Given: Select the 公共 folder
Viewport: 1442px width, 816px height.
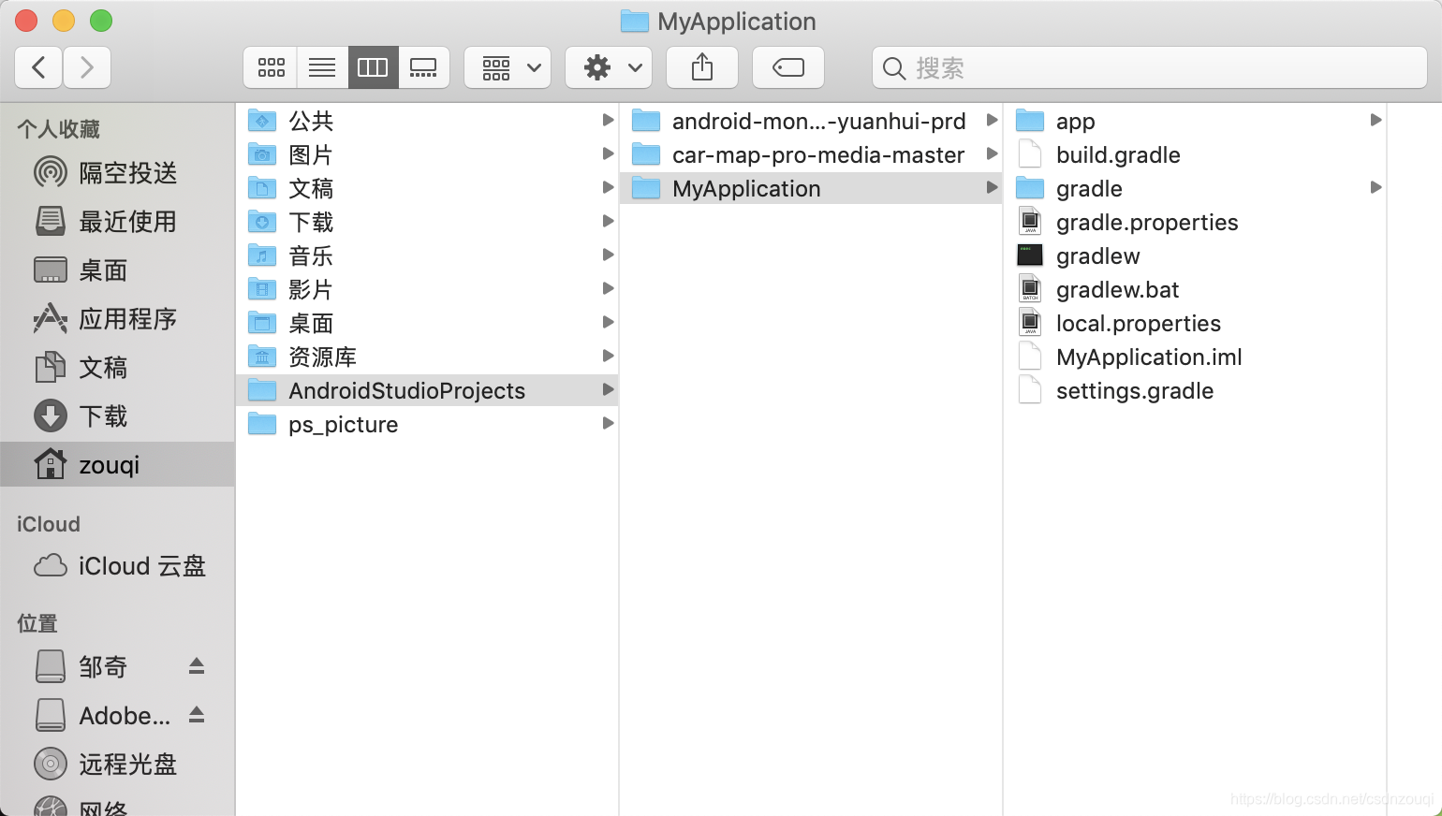Looking at the screenshot, I should click(427, 121).
